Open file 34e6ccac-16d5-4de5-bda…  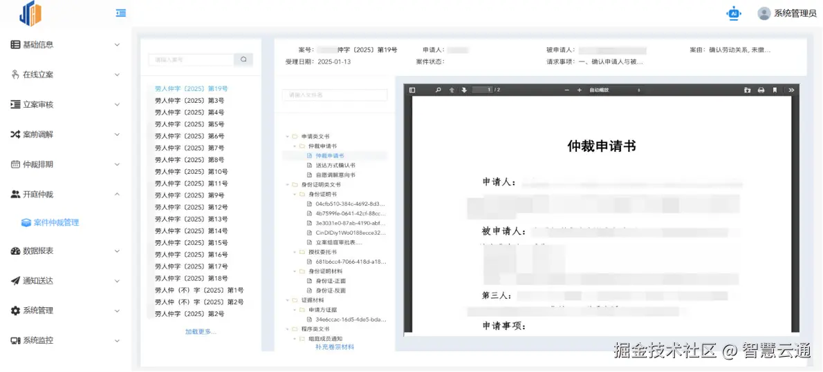click(351, 319)
